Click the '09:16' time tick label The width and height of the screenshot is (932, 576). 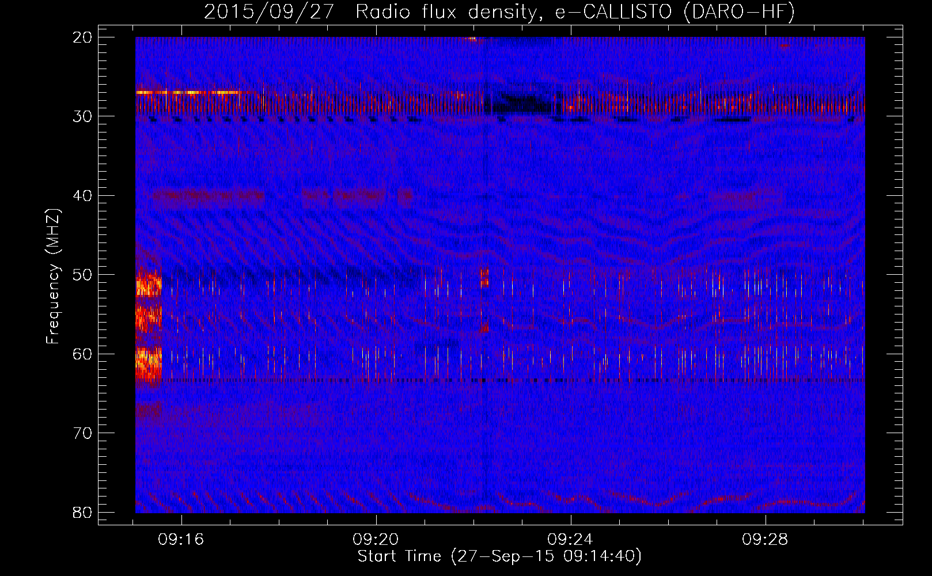pyautogui.click(x=181, y=540)
